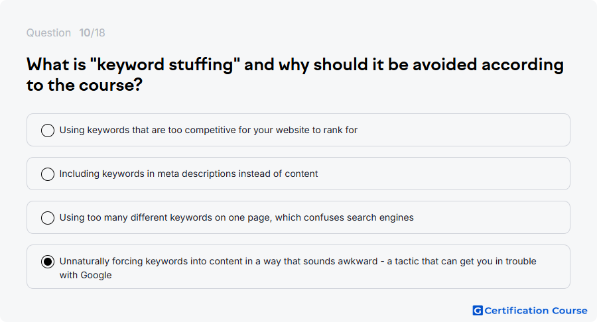Click the '"keyword stuffing"' phrase in the heading

tap(165, 64)
